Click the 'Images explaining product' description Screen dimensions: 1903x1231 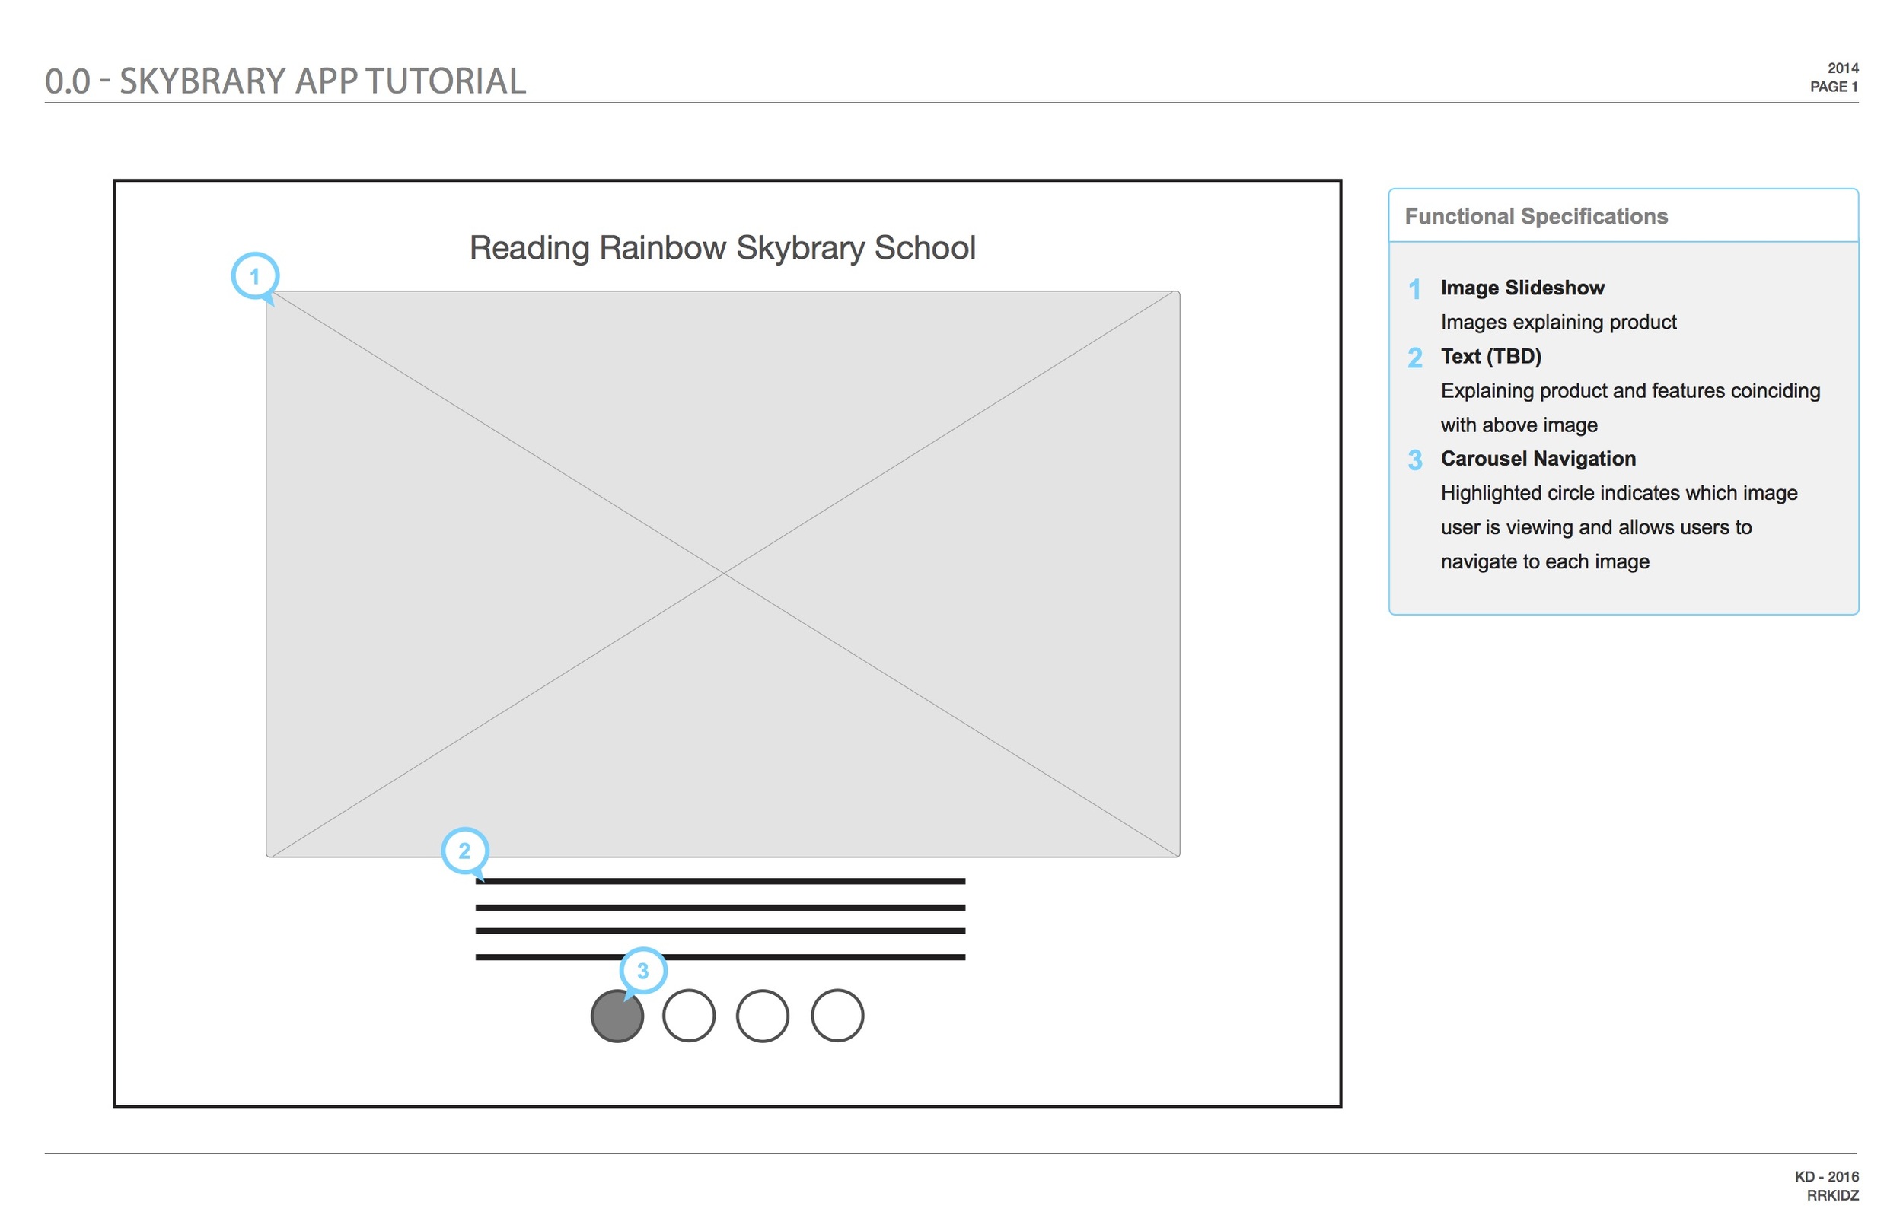point(1558,322)
